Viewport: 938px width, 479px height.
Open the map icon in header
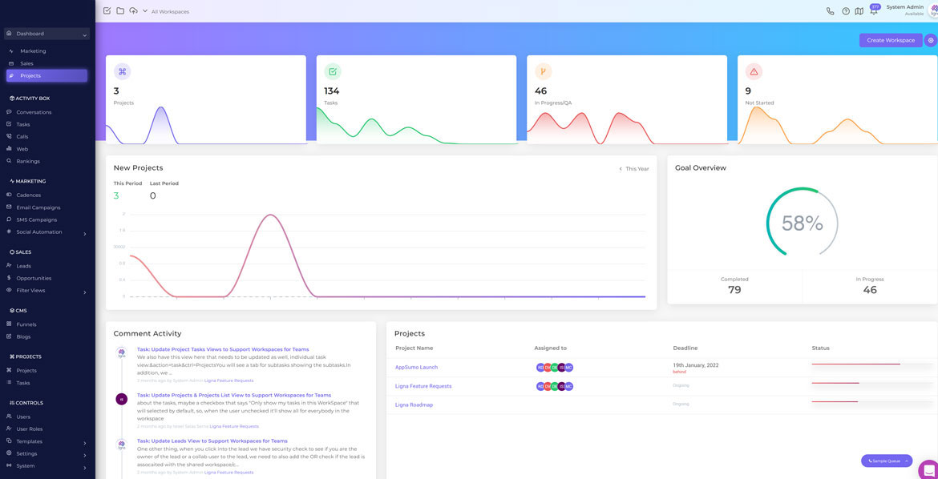coord(859,11)
